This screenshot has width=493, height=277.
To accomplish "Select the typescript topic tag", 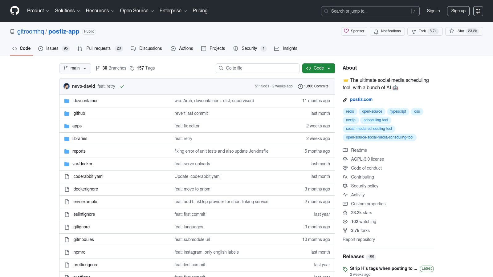I will tap(398, 112).
